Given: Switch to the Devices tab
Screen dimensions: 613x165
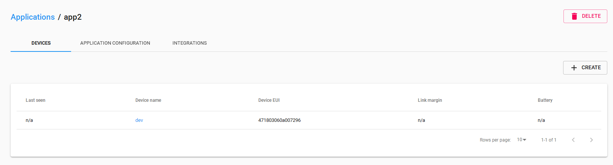Looking at the screenshot, I should 41,43.
